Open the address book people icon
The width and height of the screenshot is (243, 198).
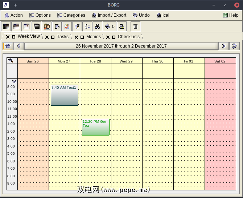coord(46,26)
